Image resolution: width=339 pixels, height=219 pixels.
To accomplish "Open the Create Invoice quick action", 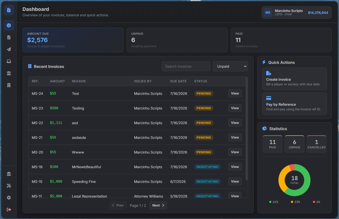I will click(294, 79).
